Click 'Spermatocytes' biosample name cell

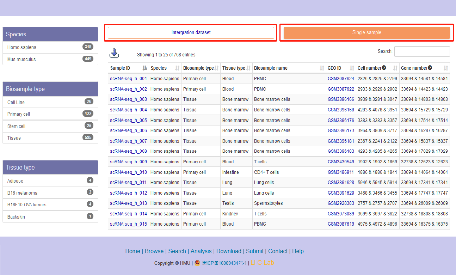pos(268,203)
